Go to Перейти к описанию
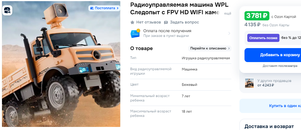 [210, 48]
